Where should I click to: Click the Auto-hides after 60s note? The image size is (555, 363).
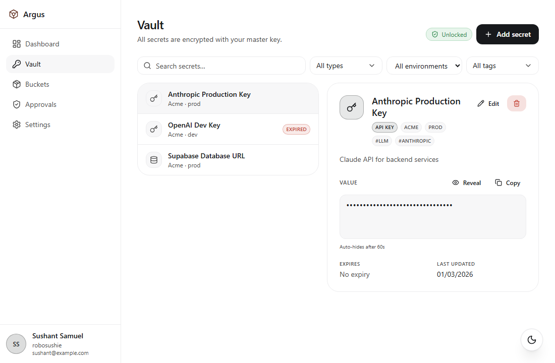click(362, 247)
